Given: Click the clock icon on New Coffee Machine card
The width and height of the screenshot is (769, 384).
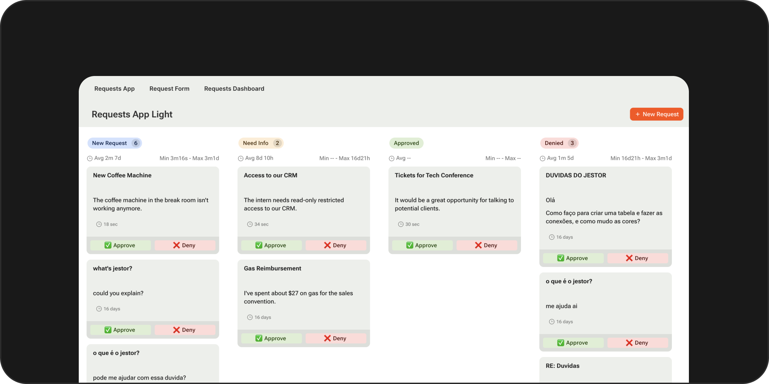Looking at the screenshot, I should [x=99, y=224].
